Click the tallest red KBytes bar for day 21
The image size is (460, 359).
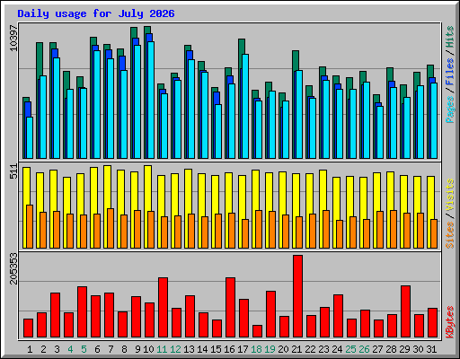pos(297,296)
